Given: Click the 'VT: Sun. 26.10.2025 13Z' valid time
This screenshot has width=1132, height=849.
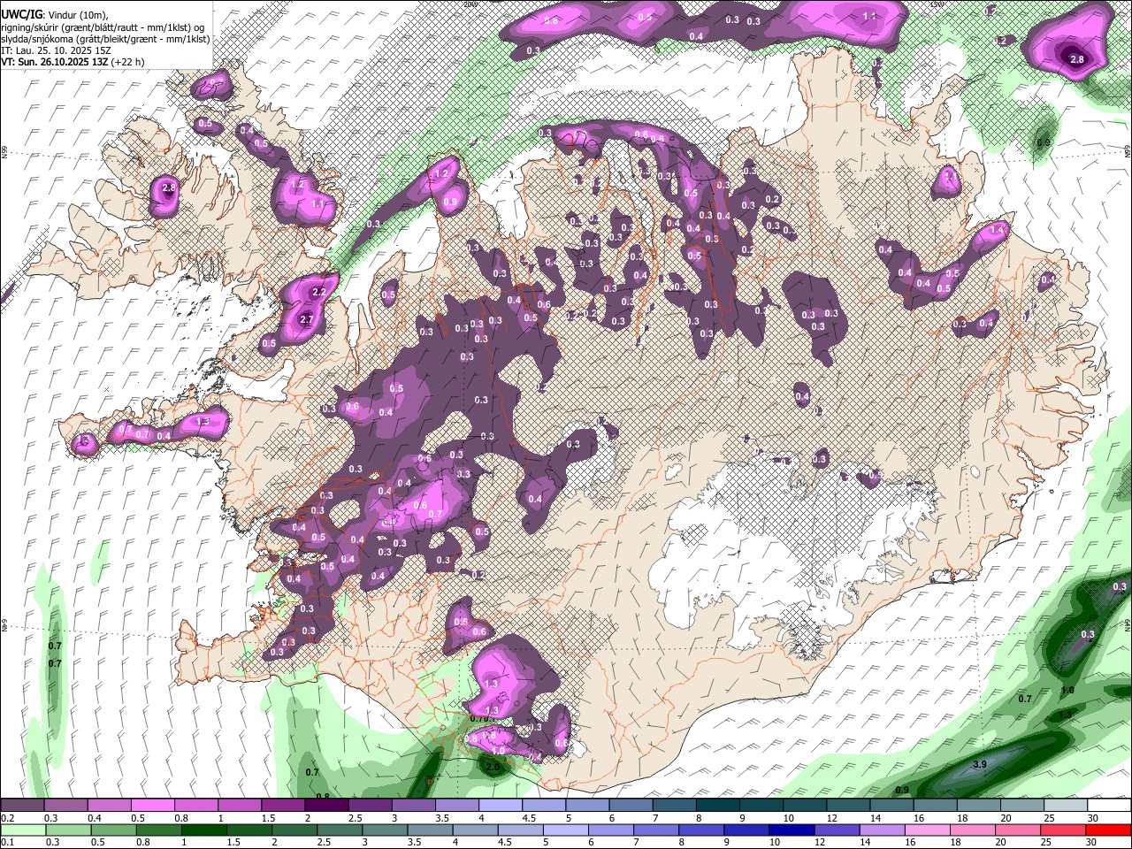Looking at the screenshot, I should pos(55,62).
